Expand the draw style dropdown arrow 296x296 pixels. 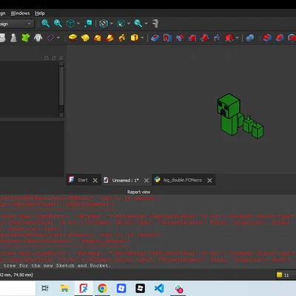(111, 24)
